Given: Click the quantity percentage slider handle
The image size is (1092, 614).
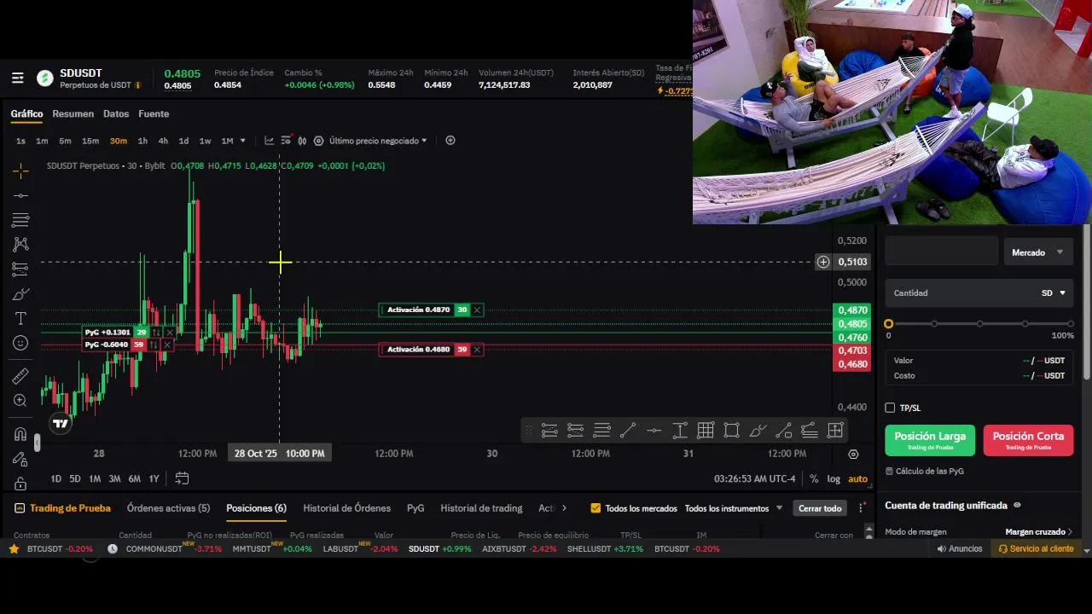Looking at the screenshot, I should click(889, 324).
